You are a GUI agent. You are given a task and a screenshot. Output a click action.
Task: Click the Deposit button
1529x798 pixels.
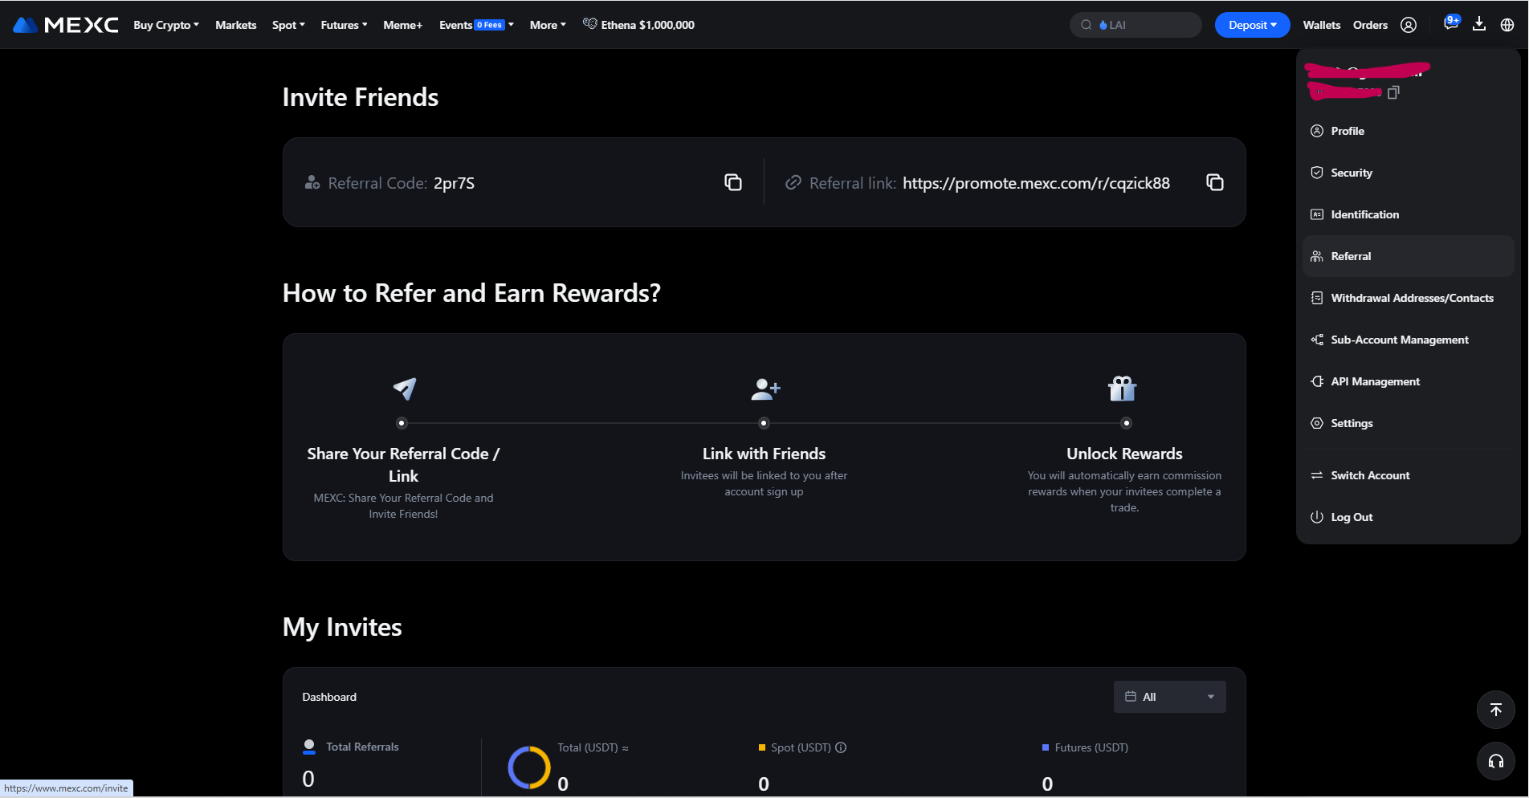[x=1251, y=25]
